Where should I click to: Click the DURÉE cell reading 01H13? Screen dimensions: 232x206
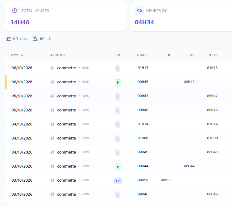pos(143,68)
